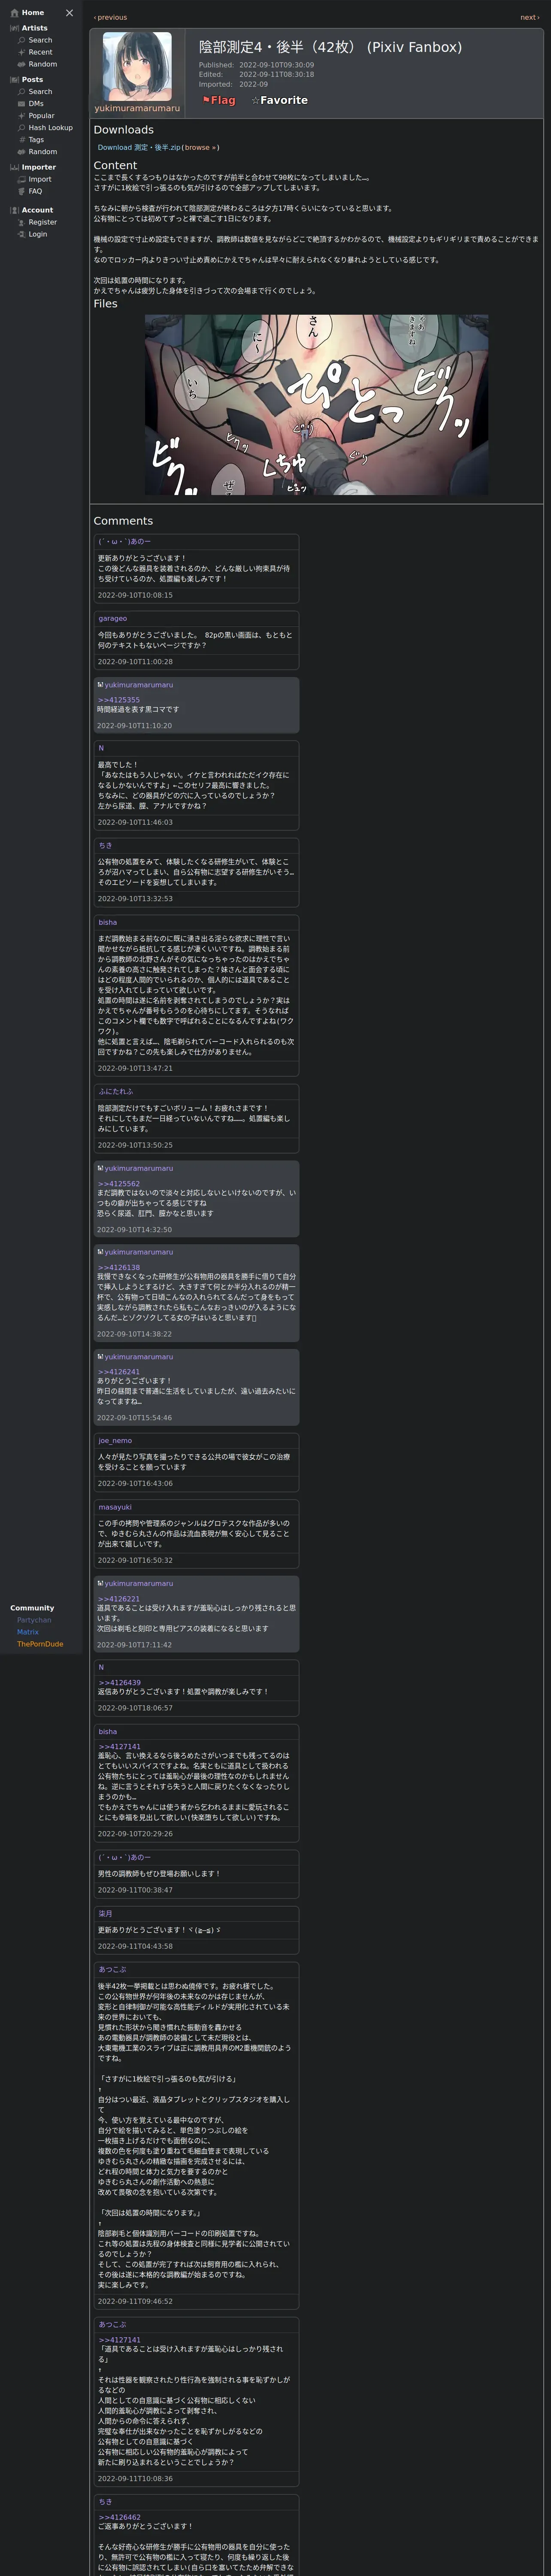The image size is (551, 2576).
Task: Follow the >>4126221 comment reference link
Action: [118, 1599]
